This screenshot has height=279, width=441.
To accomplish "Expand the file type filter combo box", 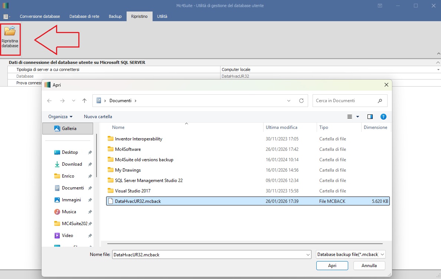I will coord(350,254).
